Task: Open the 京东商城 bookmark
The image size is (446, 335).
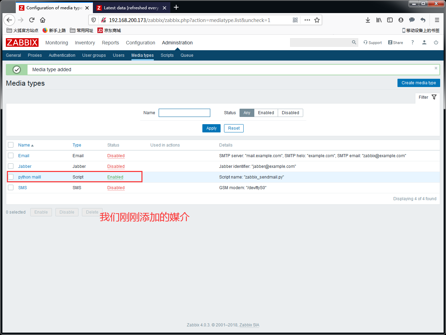Action: click(x=109, y=30)
